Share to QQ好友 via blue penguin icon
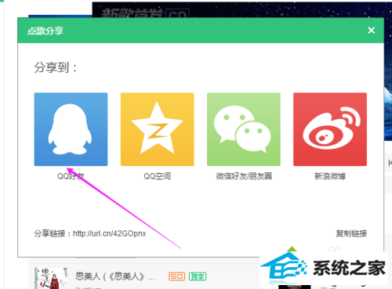The width and height of the screenshot is (392, 289). [x=71, y=129]
